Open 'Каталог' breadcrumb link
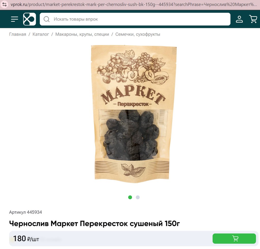Viewport: 260px width, 249px height. [41, 34]
